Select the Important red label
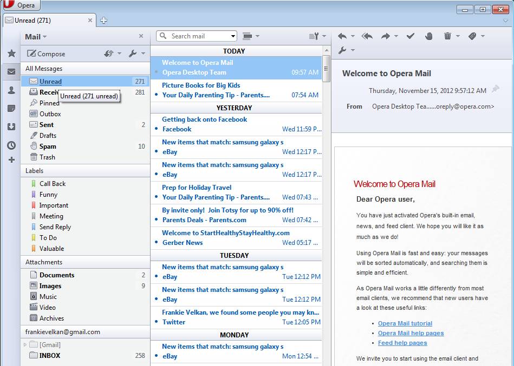Viewport: 514px width, 366px height. 85,205
